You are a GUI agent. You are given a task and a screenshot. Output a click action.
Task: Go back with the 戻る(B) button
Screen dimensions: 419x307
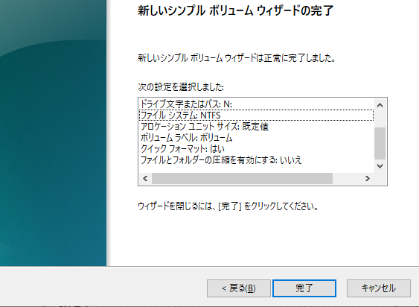click(239, 288)
